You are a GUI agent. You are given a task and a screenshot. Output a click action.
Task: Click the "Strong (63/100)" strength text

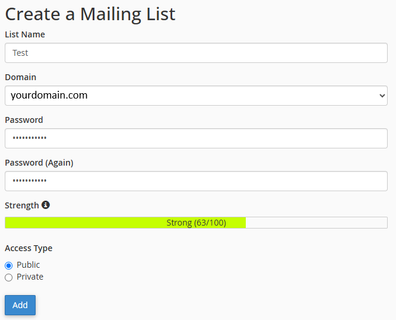tap(196, 223)
